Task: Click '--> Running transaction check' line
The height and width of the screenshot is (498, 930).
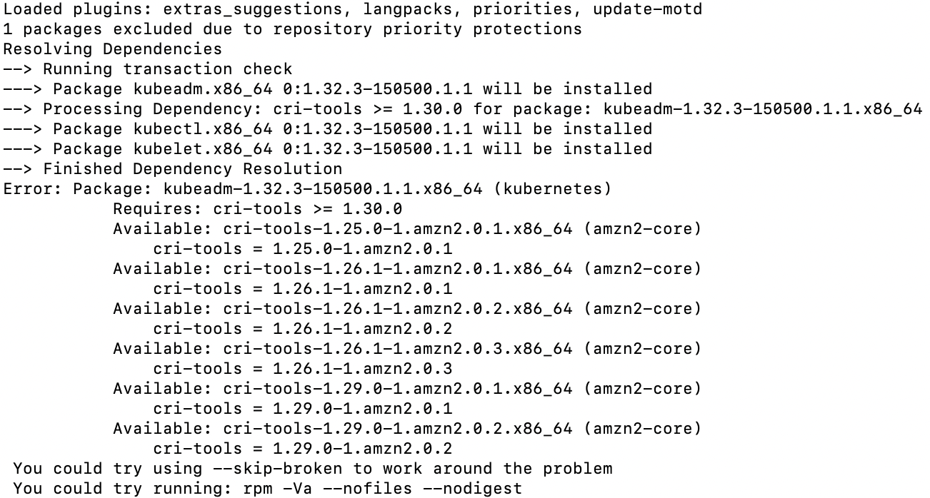Action: click(148, 69)
